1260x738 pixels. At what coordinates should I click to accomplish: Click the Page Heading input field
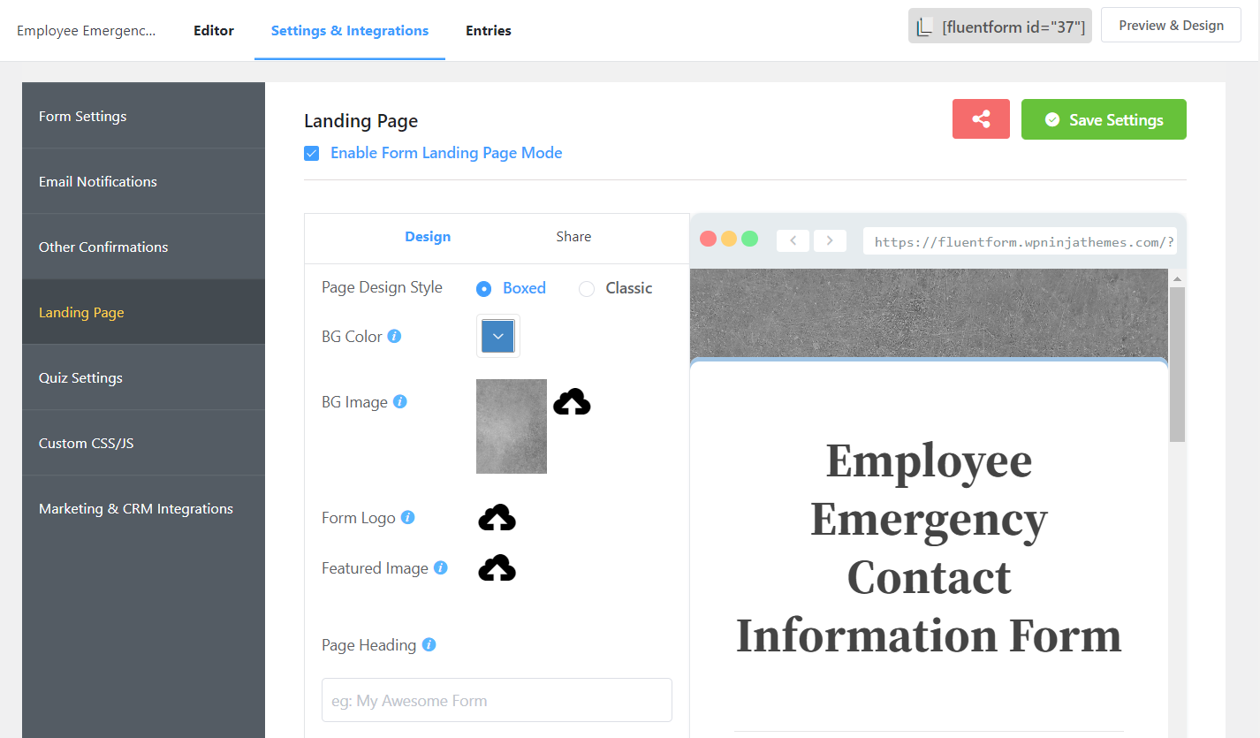[497, 699]
